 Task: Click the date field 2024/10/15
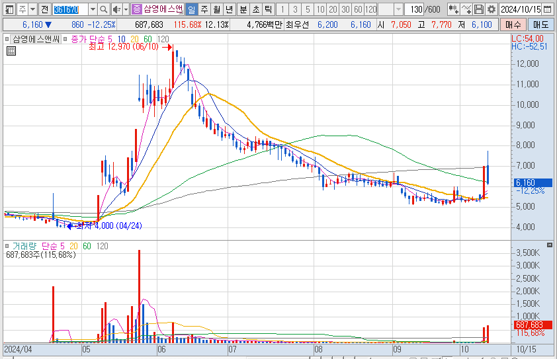521,9
